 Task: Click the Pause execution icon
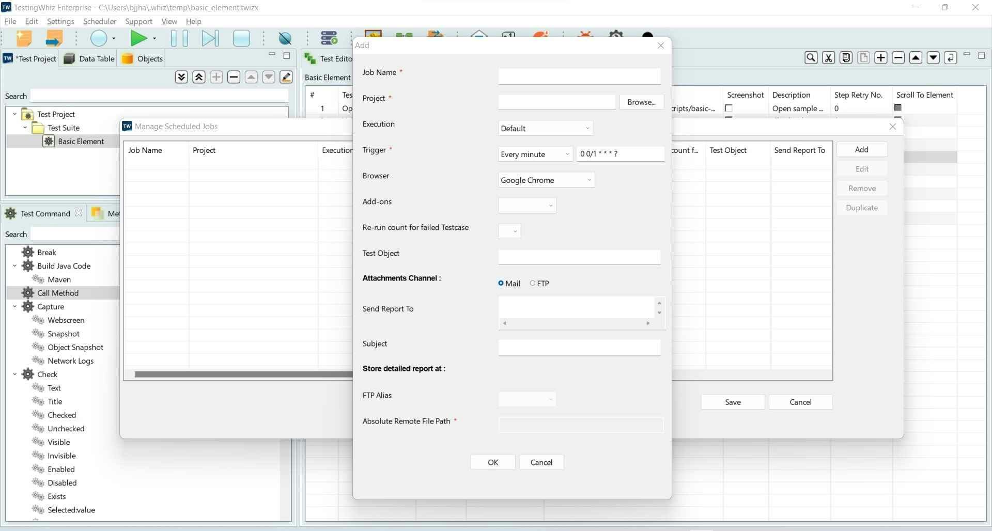coord(179,38)
